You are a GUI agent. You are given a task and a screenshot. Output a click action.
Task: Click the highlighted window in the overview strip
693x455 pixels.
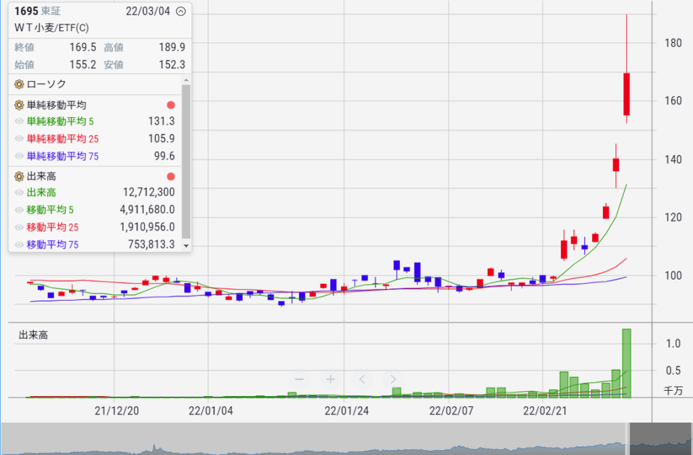pyautogui.click(x=661, y=439)
